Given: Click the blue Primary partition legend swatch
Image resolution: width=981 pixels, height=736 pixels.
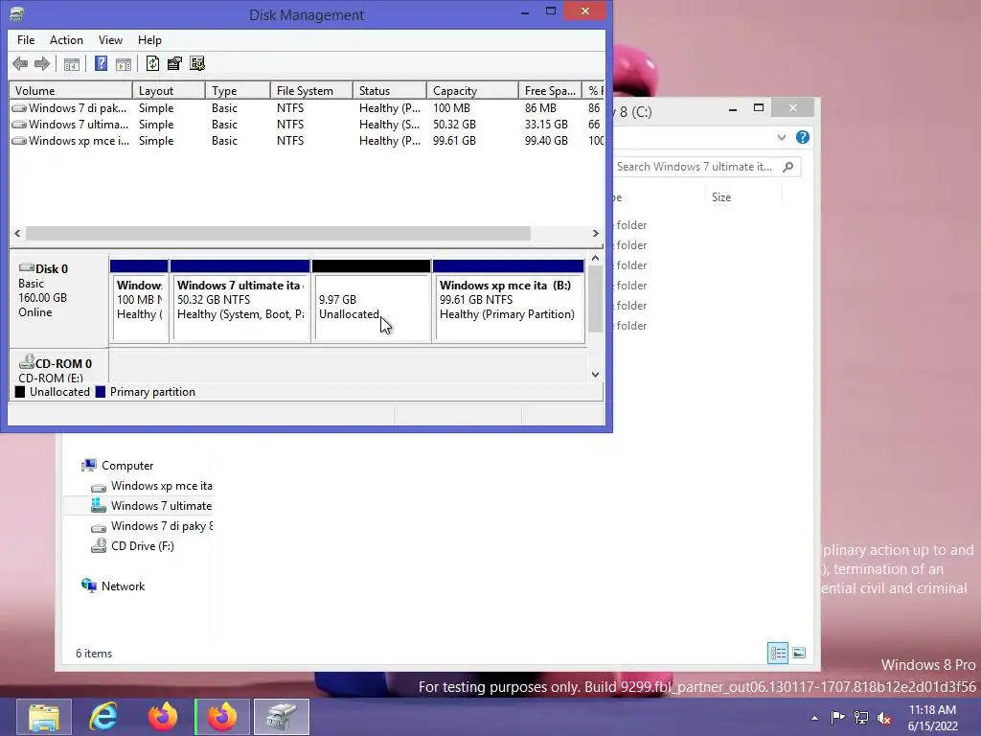Looking at the screenshot, I should 100,392.
